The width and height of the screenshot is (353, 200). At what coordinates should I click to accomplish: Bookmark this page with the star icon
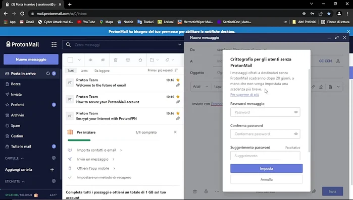(329, 14)
